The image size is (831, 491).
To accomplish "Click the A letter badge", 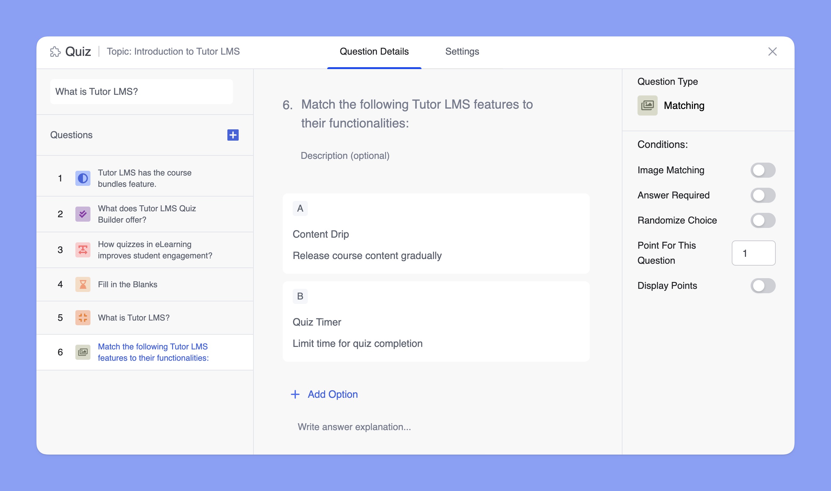I will (300, 208).
